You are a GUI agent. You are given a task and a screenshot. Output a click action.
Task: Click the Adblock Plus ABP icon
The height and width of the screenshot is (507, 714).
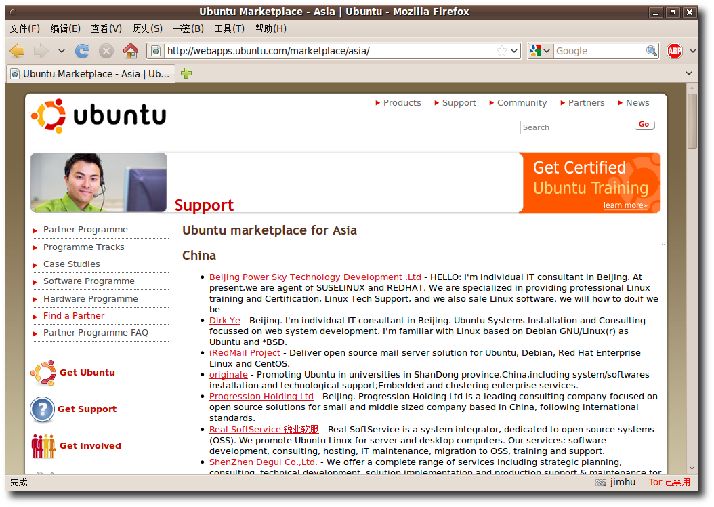click(x=675, y=51)
